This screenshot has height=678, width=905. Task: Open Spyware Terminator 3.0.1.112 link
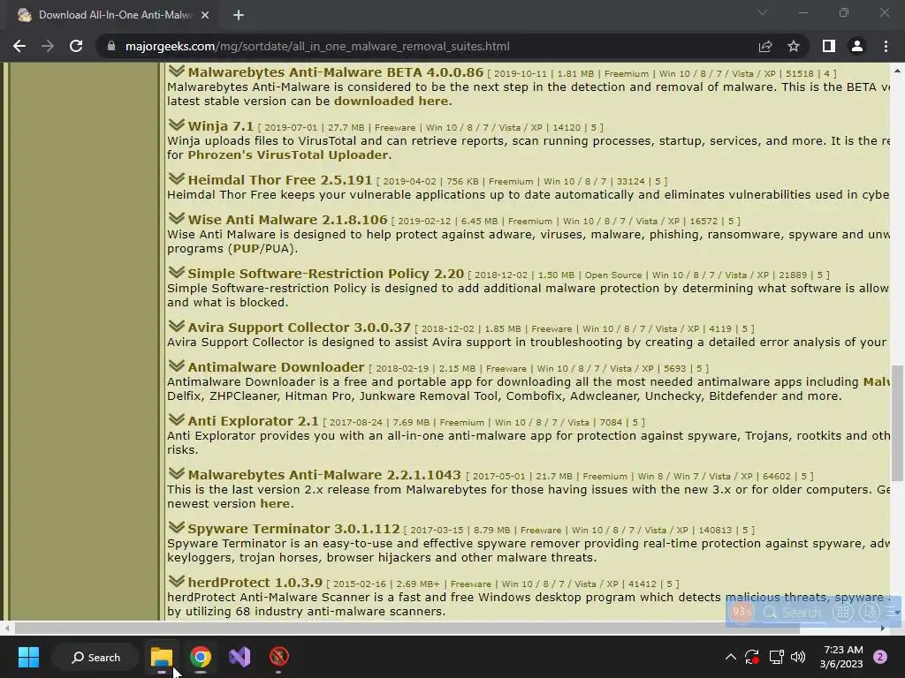(x=293, y=529)
